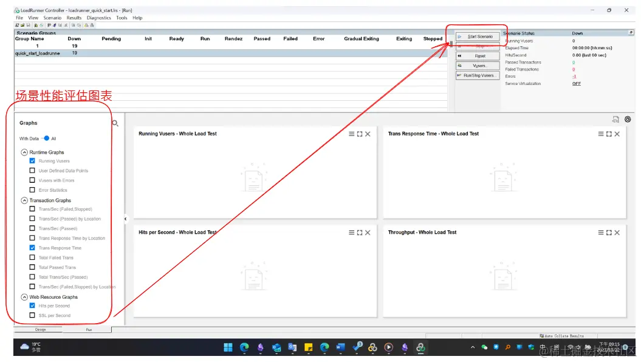The height and width of the screenshot is (362, 641).
Task: Maximize the Running Vusers graph
Action: pos(360,134)
